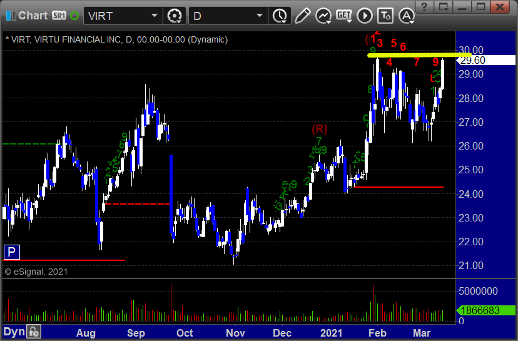Click the 29.60 current price label
518x341 pixels.
point(485,60)
